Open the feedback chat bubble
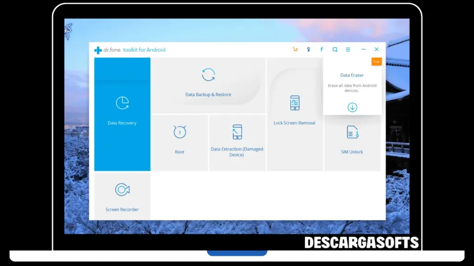Screen dimensions: 474x266 (x=334, y=49)
